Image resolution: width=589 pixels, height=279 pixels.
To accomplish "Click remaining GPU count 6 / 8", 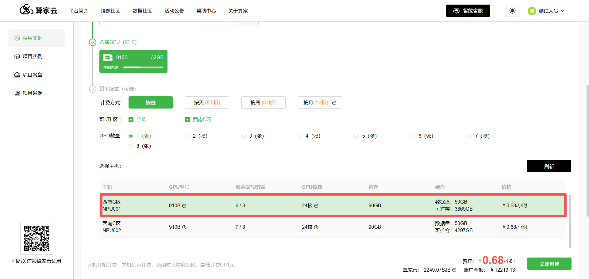I will (x=240, y=205).
